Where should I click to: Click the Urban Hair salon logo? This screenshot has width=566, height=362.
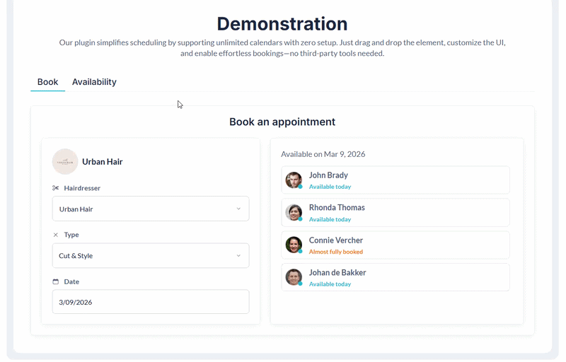click(65, 162)
